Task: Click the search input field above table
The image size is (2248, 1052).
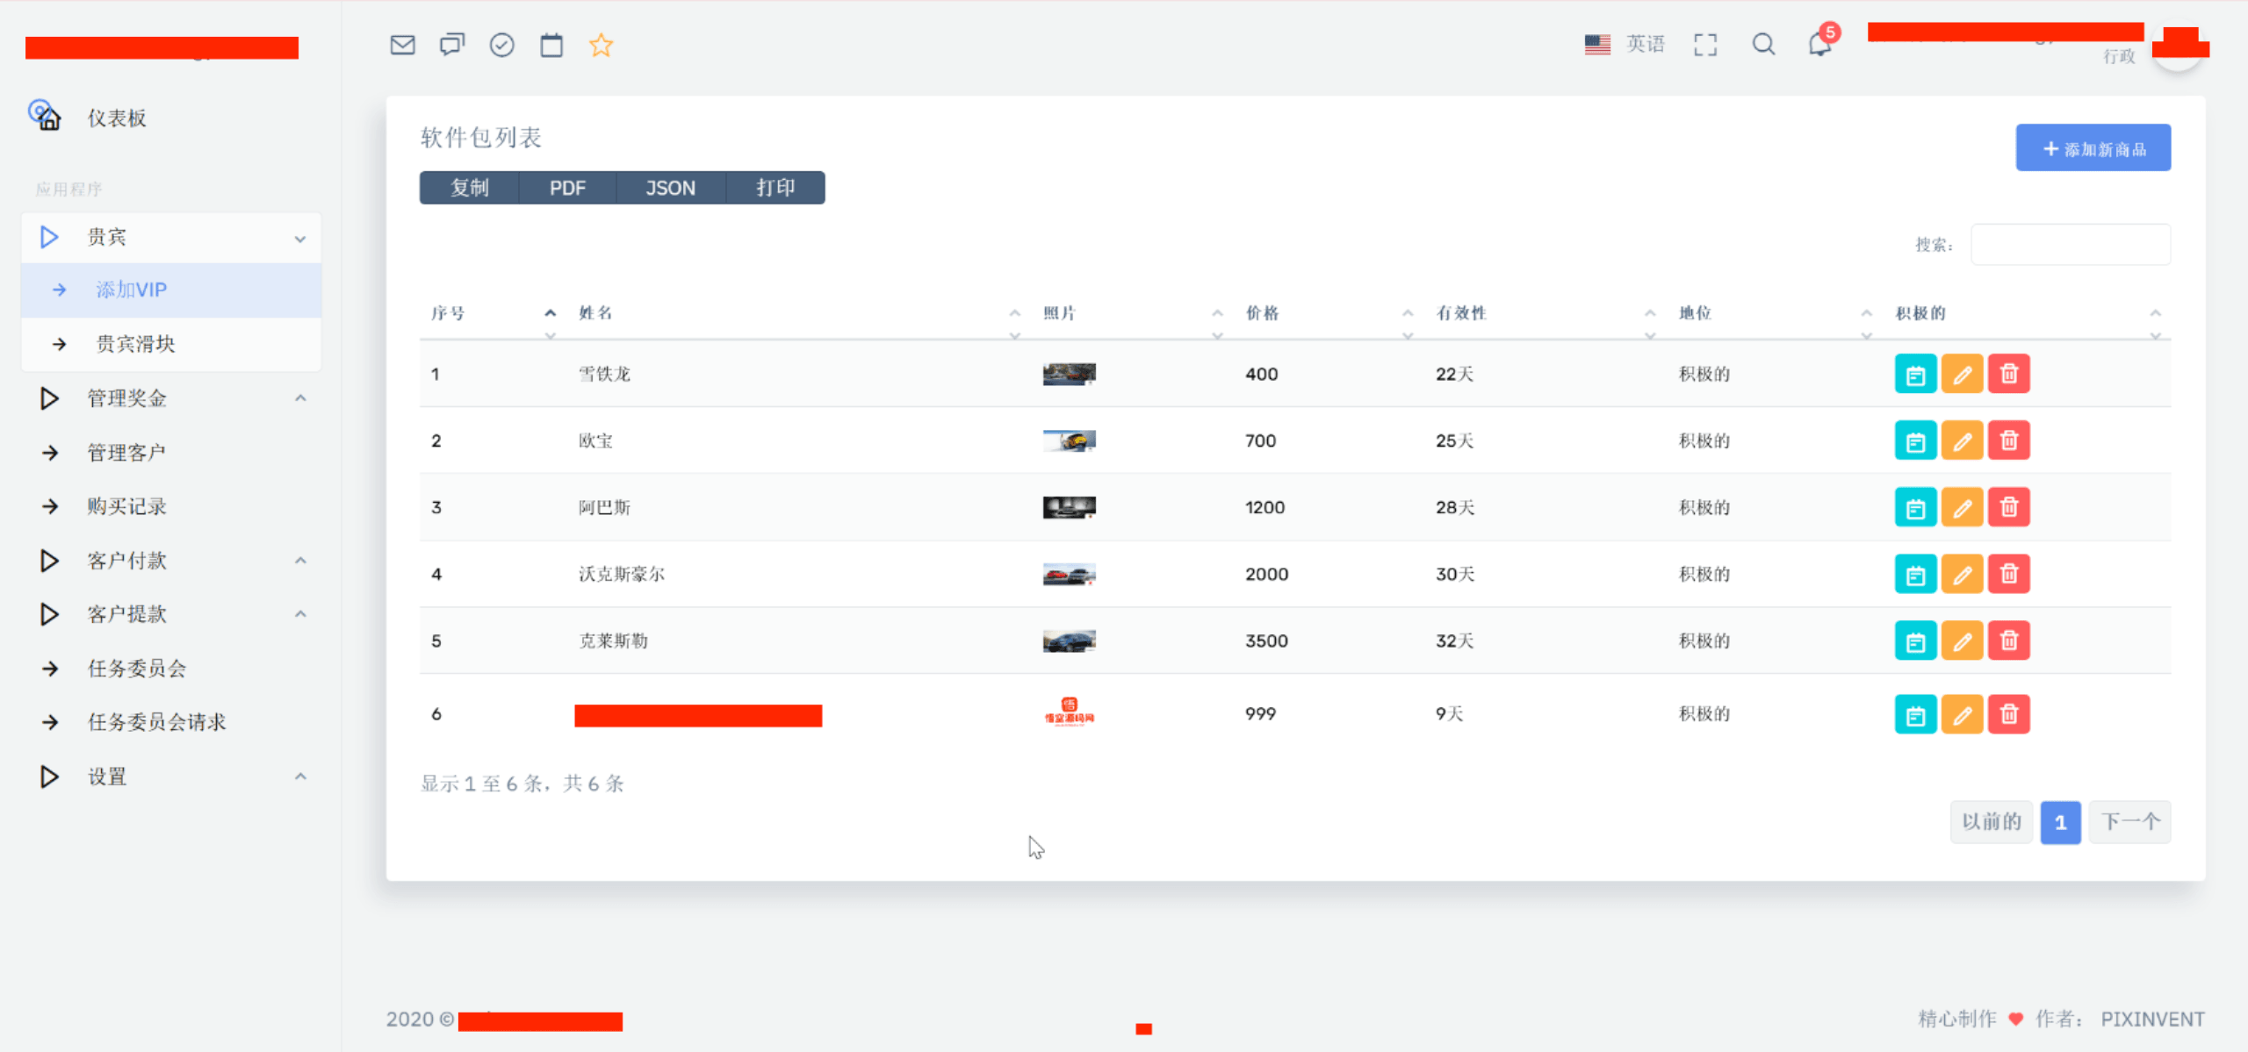Action: point(2070,245)
